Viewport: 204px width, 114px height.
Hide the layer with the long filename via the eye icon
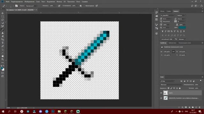pyautogui.click(x=161, y=98)
